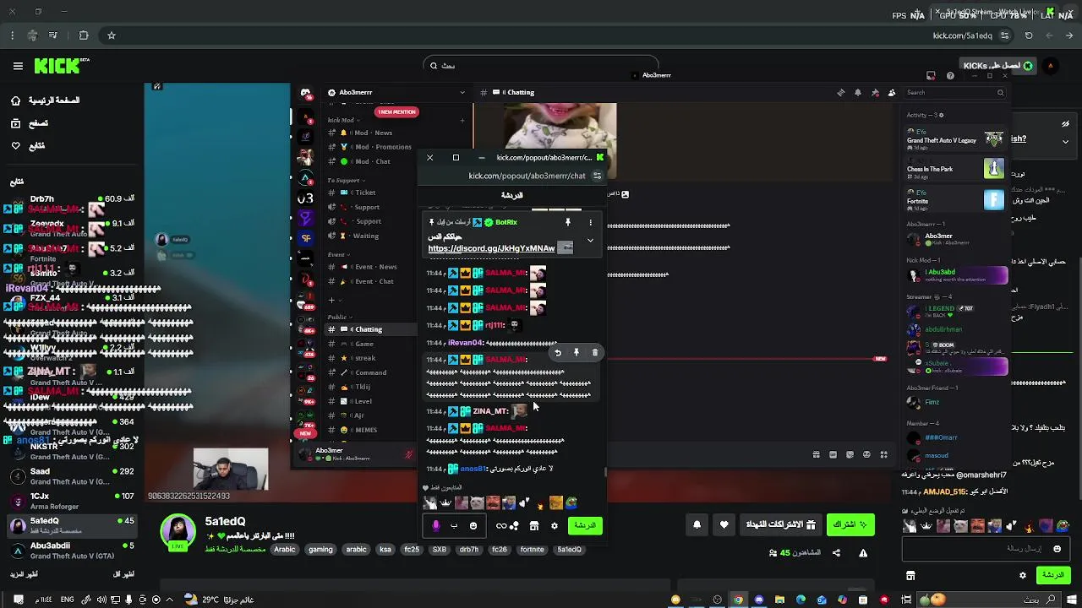Open Drb7h channel in the followed list
Viewport: 1082px width, 608px height.
(72, 204)
